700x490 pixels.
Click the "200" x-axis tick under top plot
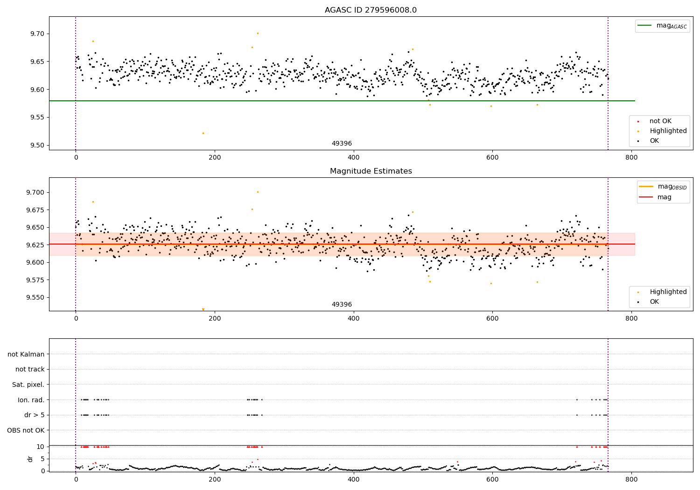tap(215, 158)
